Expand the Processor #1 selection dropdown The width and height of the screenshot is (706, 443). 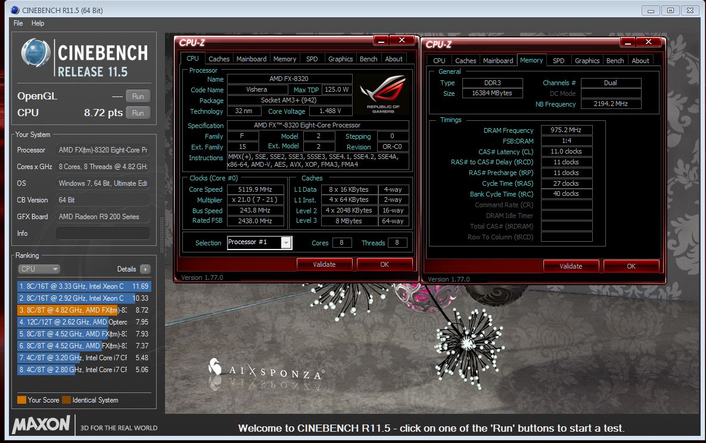coord(286,243)
